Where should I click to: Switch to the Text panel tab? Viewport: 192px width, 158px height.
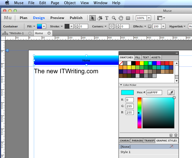[146, 57]
